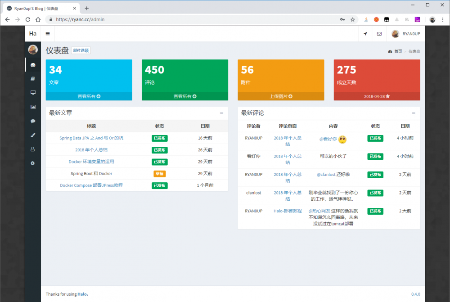450x302 pixels.
Task: Click the Halo link in the footer
Action: click(81, 294)
